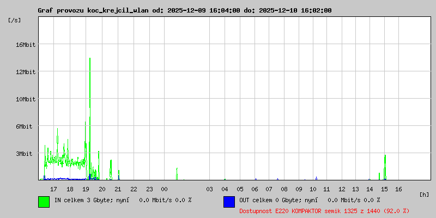Click the '[/s]' unit label
The image size is (436, 218).
(x=15, y=20)
